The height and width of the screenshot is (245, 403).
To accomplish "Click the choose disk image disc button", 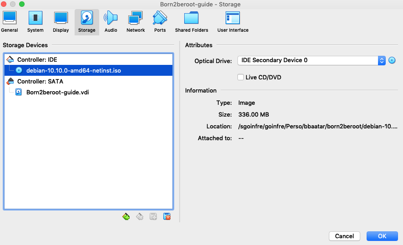I will point(392,60).
